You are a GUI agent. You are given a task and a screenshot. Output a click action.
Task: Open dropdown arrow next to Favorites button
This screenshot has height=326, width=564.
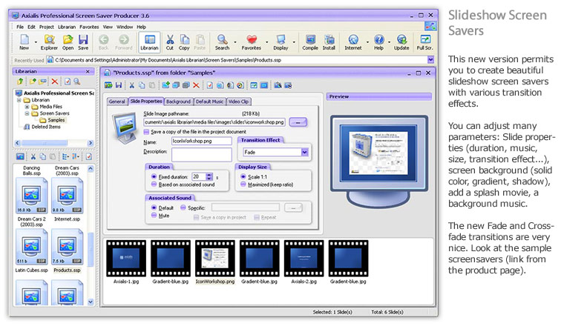[267, 42]
